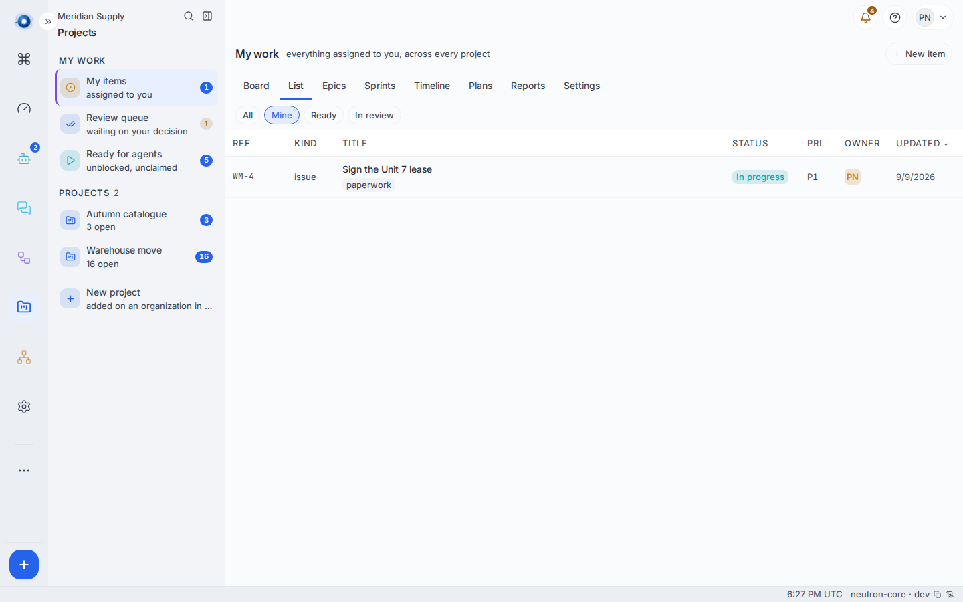
Task: Open the PN account dropdown menu
Action: coord(934,17)
